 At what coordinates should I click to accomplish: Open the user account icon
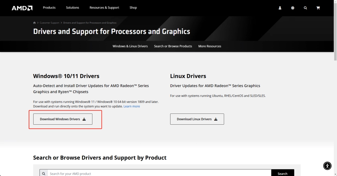click(x=280, y=8)
